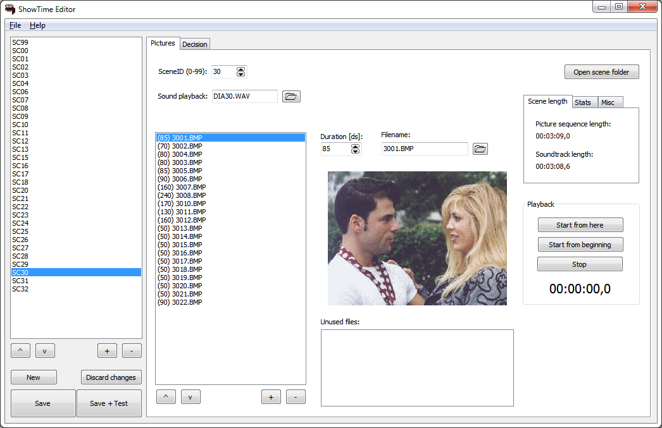Click the New scene button
The width and height of the screenshot is (662, 428).
pos(34,377)
